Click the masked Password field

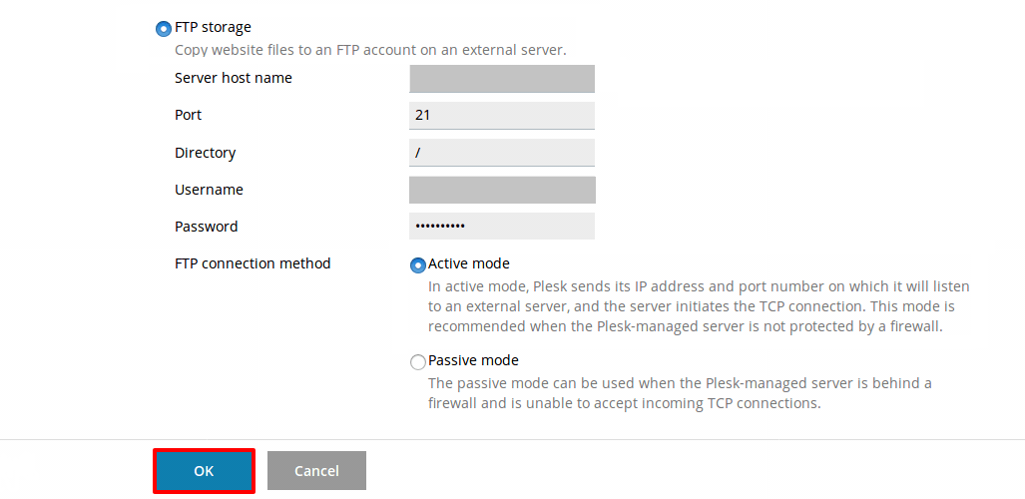tap(502, 227)
